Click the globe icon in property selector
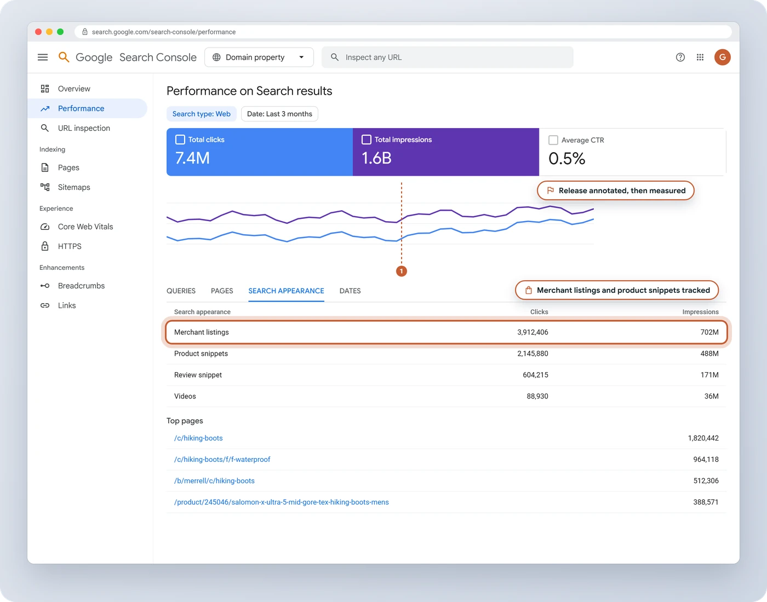The image size is (767, 602). [216, 57]
